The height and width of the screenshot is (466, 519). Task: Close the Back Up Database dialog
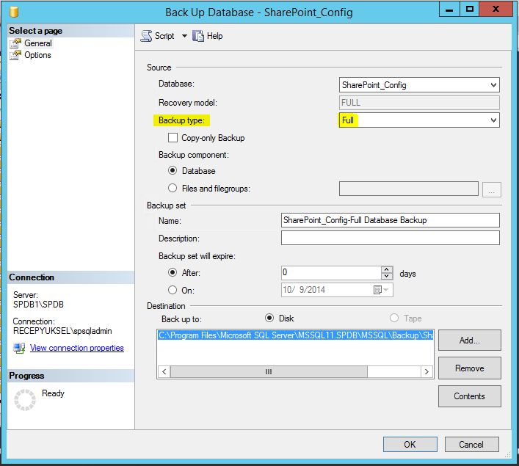pyautogui.click(x=496, y=10)
